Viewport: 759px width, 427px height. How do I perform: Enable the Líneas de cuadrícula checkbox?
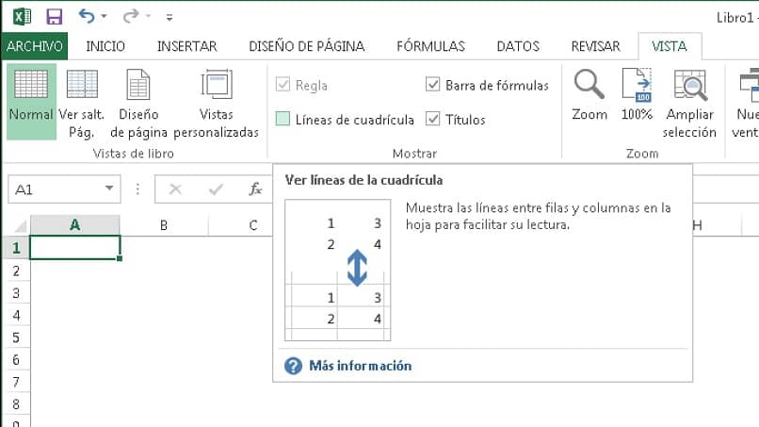283,120
